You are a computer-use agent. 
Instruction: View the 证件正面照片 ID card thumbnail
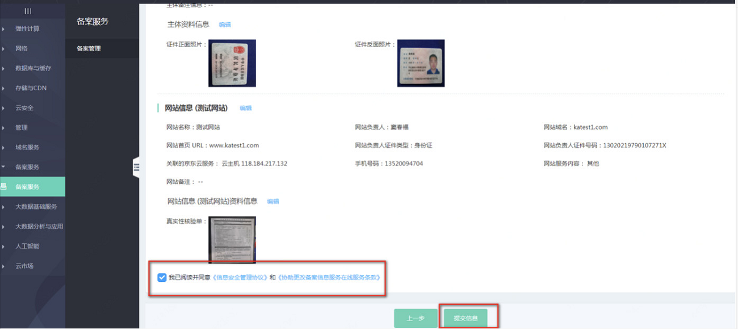tap(232, 63)
